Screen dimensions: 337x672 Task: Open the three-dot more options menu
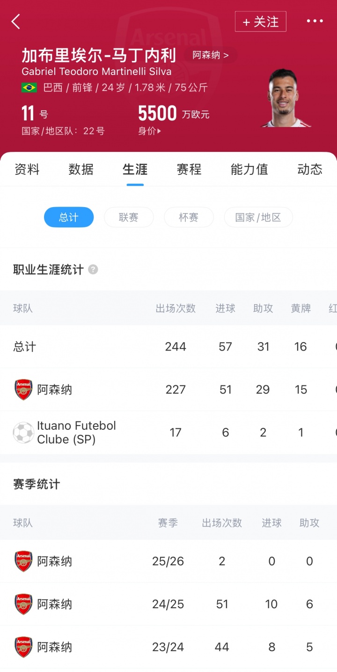[315, 21]
